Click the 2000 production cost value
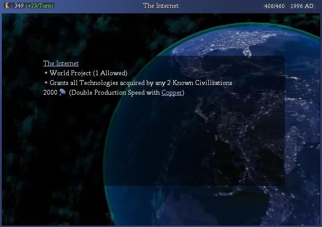Image resolution: width=322 pixels, height=227 pixels. point(50,92)
